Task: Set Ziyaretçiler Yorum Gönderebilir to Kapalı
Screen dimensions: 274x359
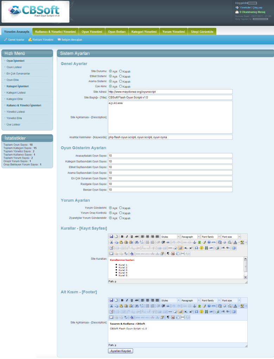Action: (x=121, y=218)
